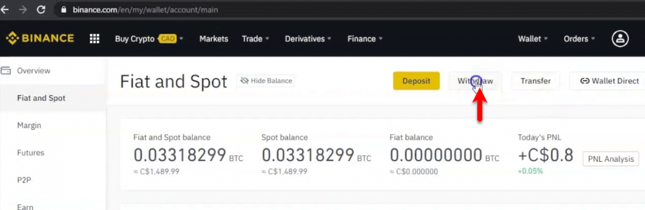This screenshot has width=645, height=210.
Task: Click the yellow Deposit button
Action: point(416,81)
